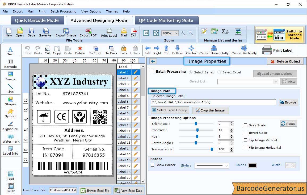Increase the Rotate Angle stepper
Screen dimensions: 307x195
232,142
